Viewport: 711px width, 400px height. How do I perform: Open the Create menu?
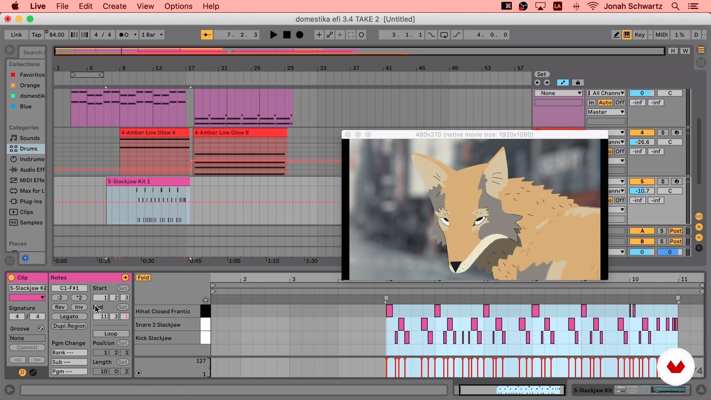click(x=114, y=6)
